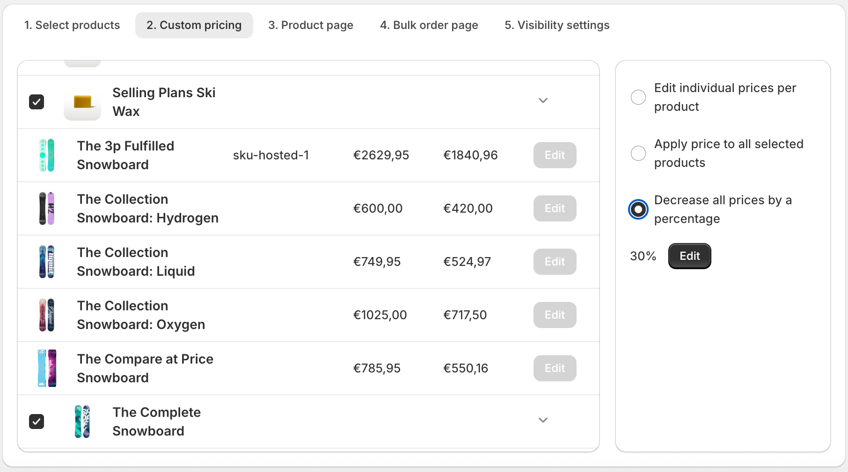Click the Selling Plans Ski Wax product image

[82, 102]
